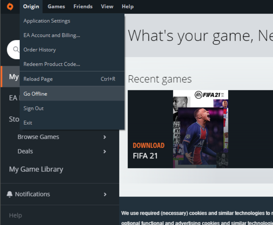Go to My Game Library
This screenshot has height=225, width=273.
[x=36, y=169]
